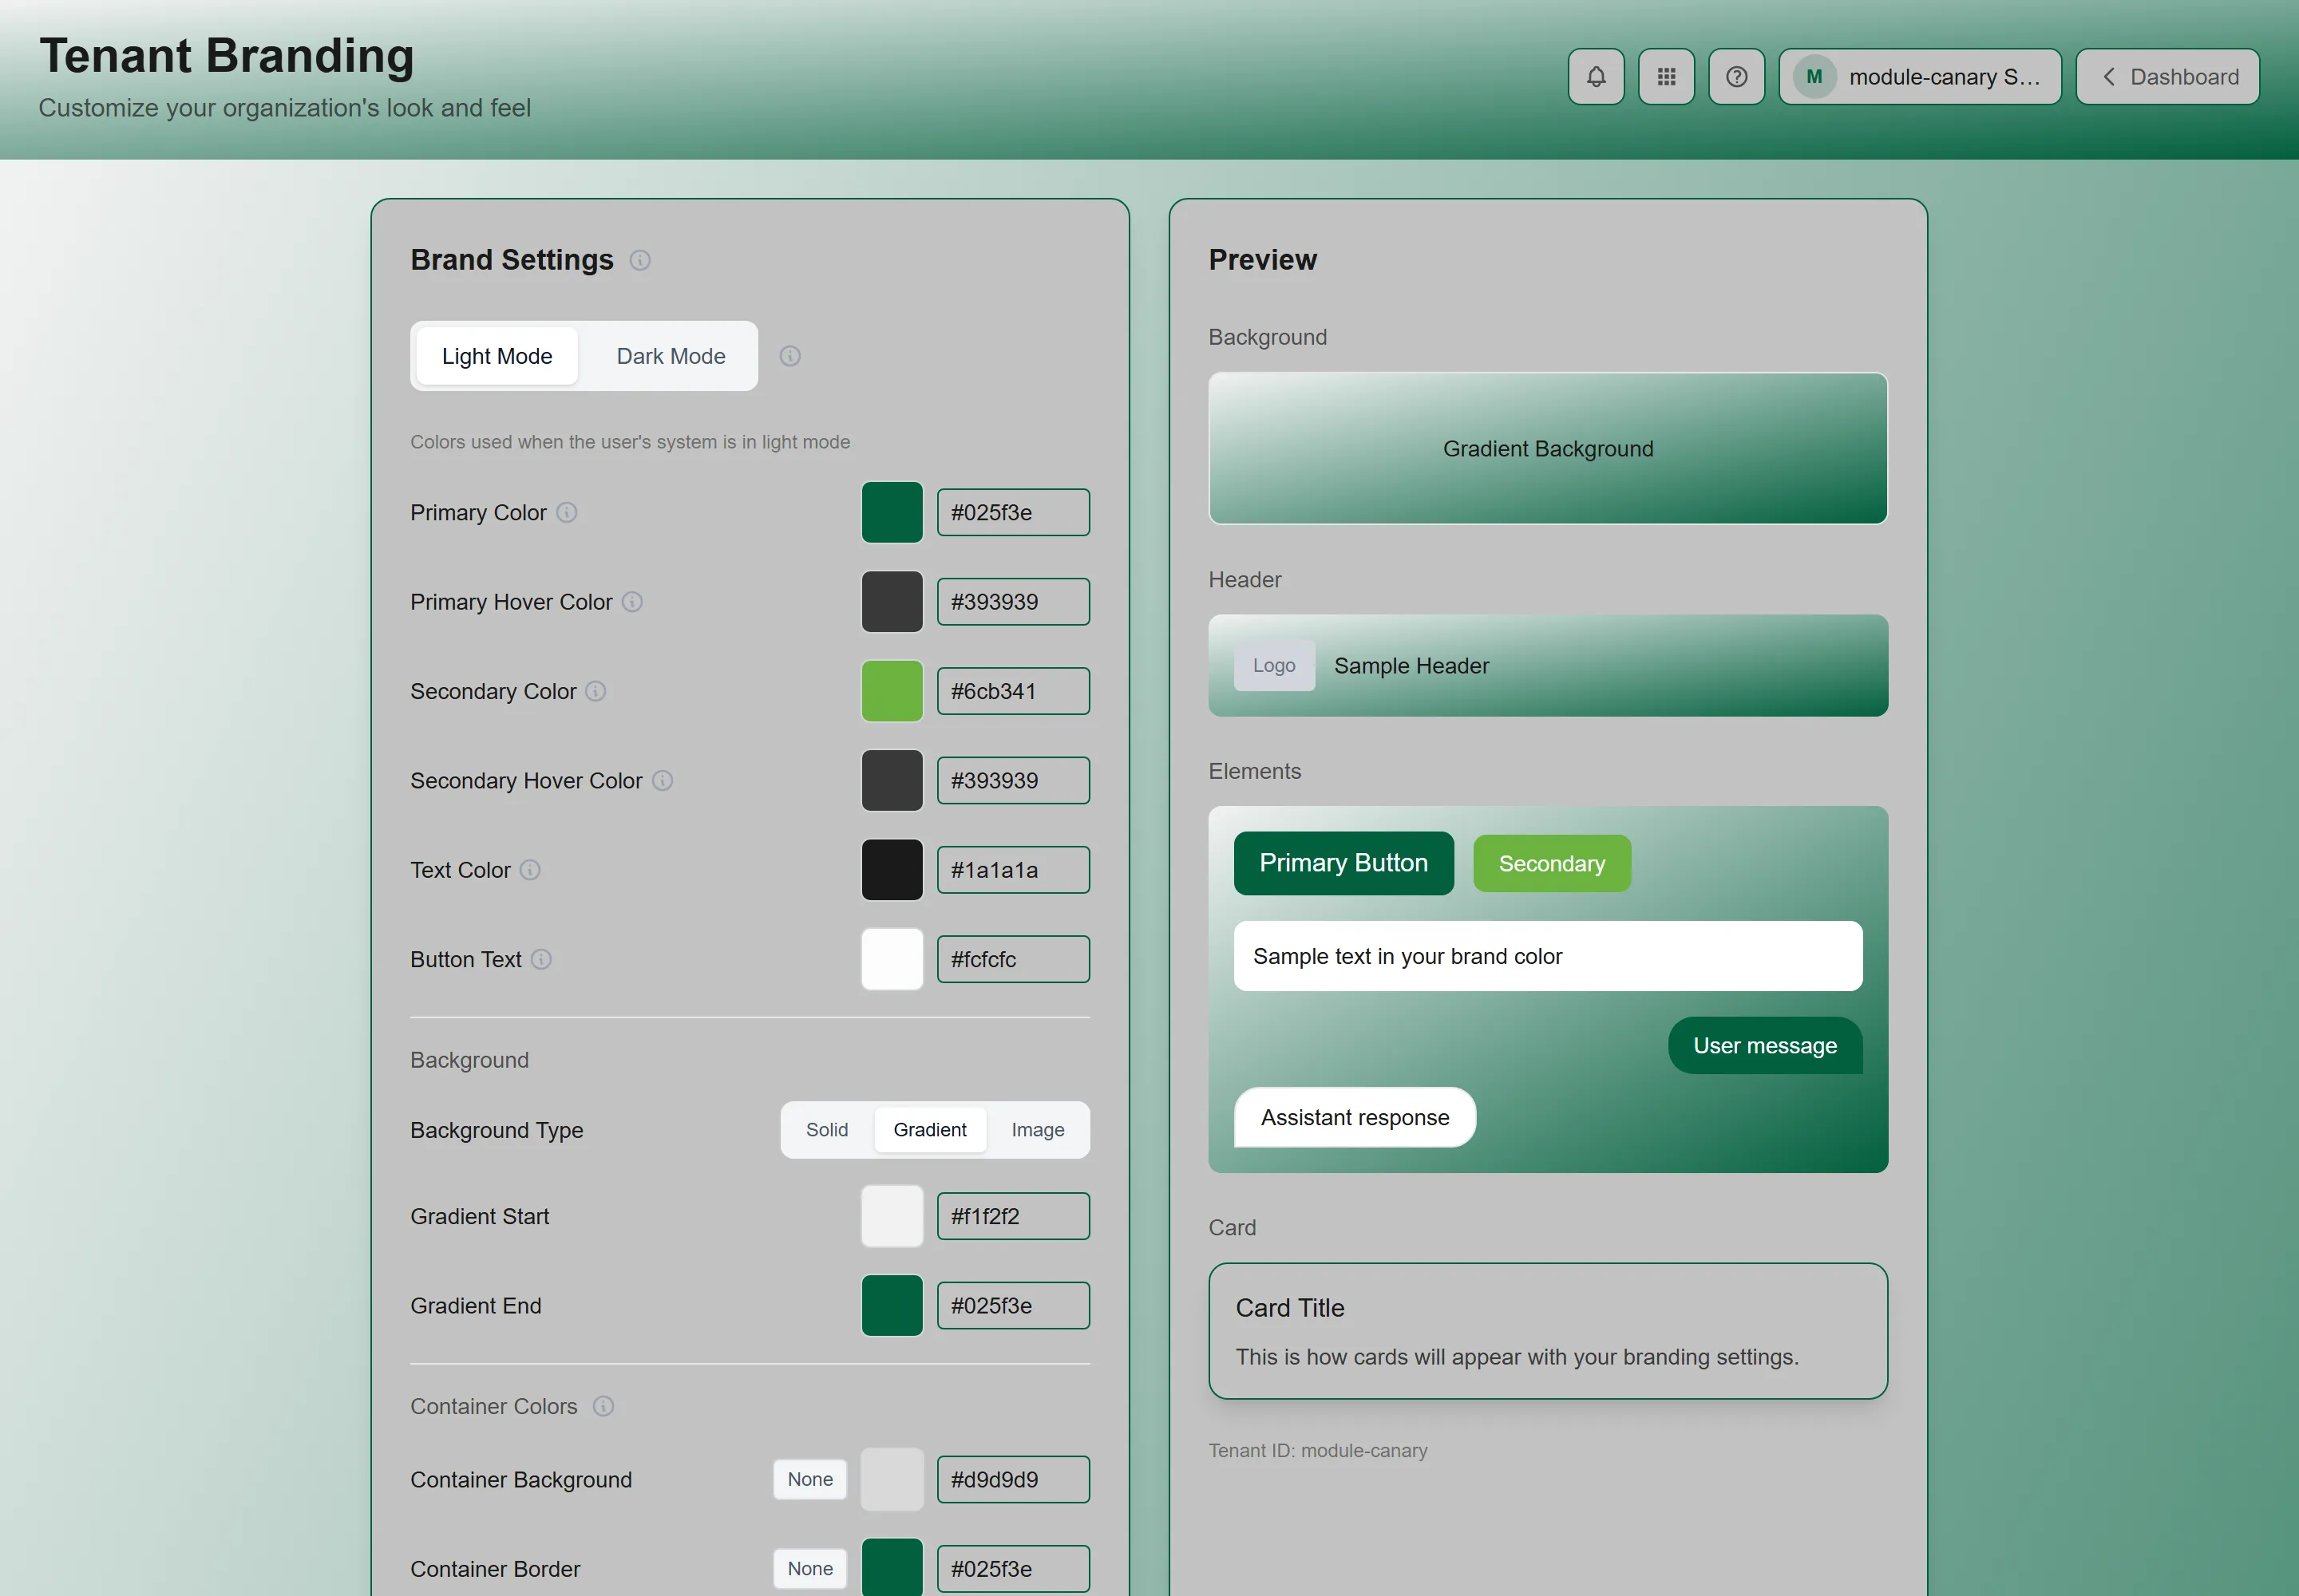The image size is (2299, 1596).
Task: Edit the Primary Hover Color hex field
Action: 1014,602
